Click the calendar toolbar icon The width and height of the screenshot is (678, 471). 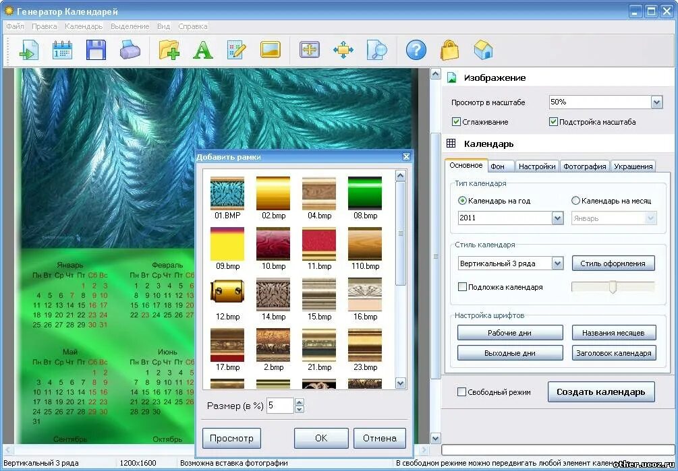pyautogui.click(x=63, y=50)
